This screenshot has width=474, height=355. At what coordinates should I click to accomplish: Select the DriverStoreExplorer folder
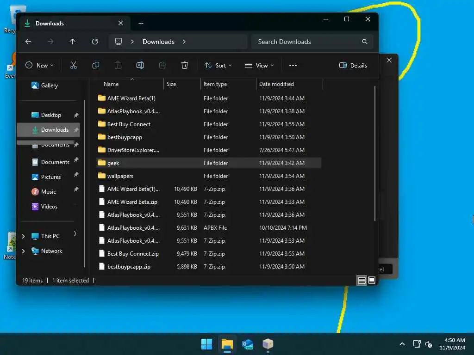(x=209, y=150)
